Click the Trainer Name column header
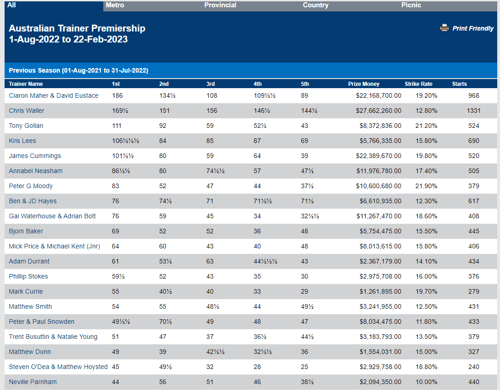The width and height of the screenshot is (500, 390). [x=26, y=84]
